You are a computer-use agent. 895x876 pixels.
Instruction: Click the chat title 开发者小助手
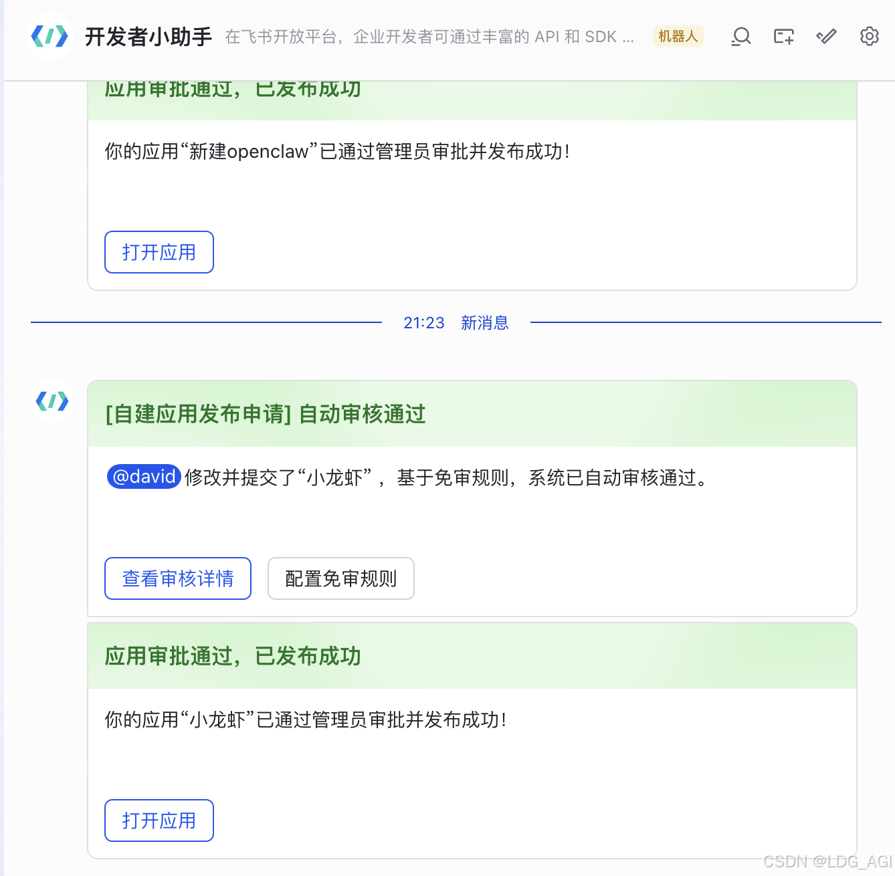[148, 37]
